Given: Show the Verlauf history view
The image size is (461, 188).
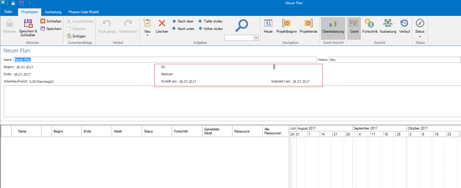Looking at the screenshot, I should [x=404, y=23].
